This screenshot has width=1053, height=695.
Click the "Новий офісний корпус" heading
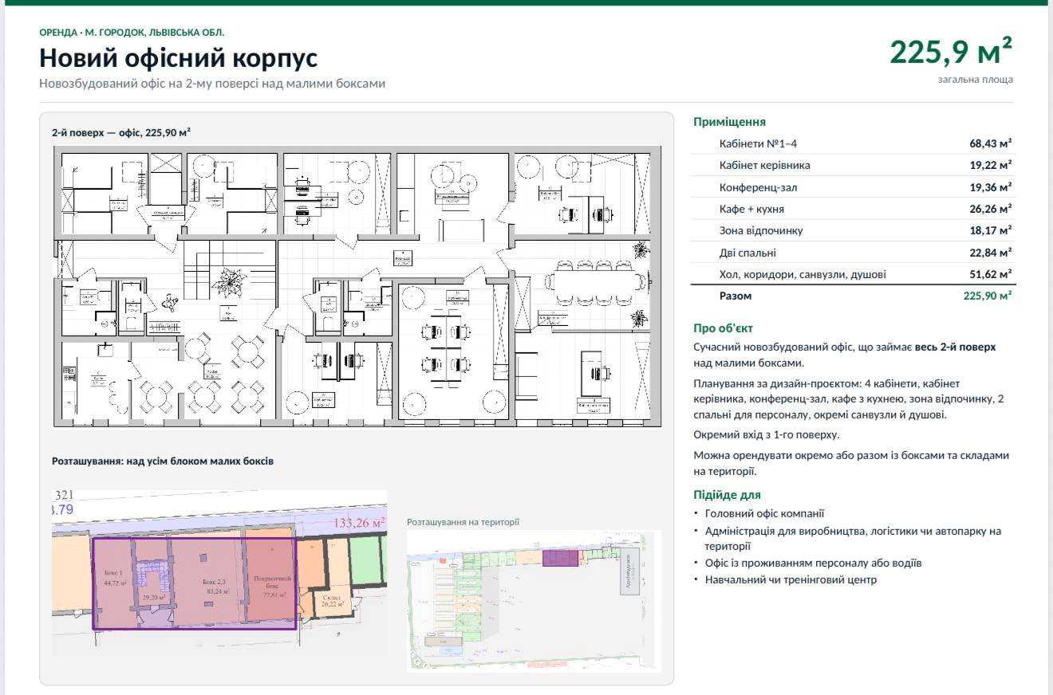[x=179, y=58]
